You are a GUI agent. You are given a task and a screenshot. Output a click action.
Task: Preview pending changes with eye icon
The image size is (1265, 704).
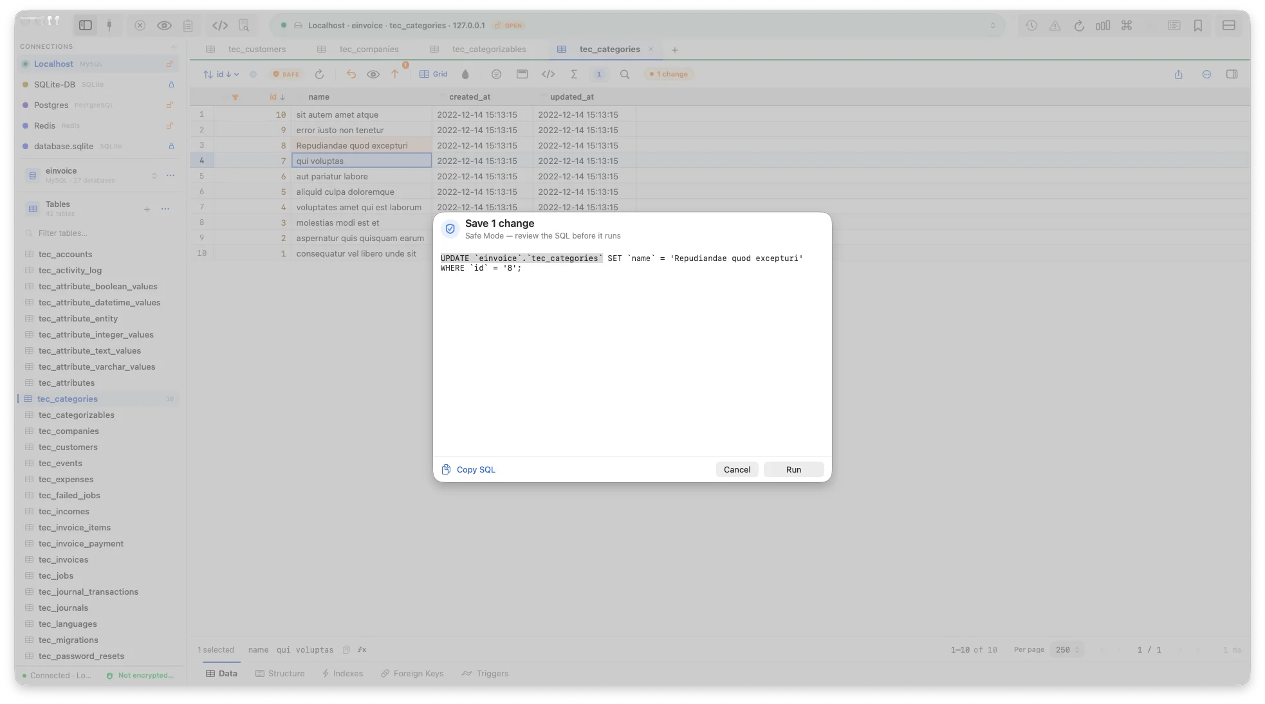click(x=373, y=74)
